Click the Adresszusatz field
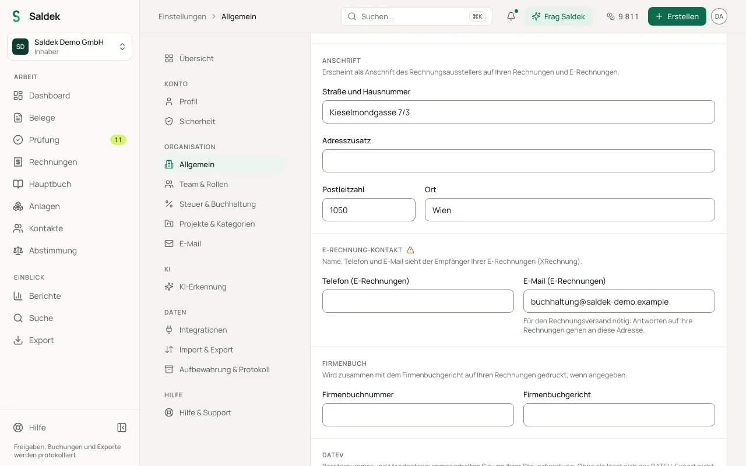Screen dimensions: 746x466 click(519, 161)
